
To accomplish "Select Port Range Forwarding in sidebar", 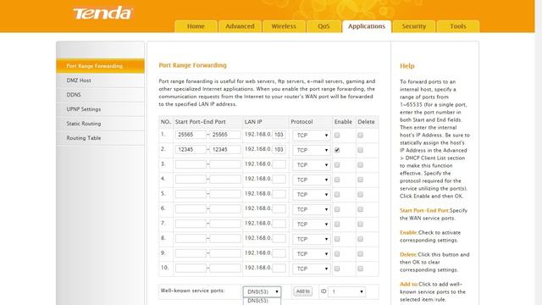I will (x=100, y=66).
